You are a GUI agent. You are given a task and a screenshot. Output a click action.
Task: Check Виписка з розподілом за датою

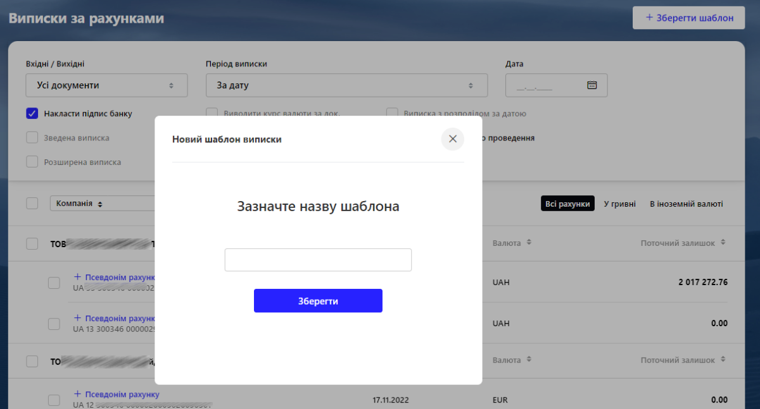pyautogui.click(x=392, y=114)
